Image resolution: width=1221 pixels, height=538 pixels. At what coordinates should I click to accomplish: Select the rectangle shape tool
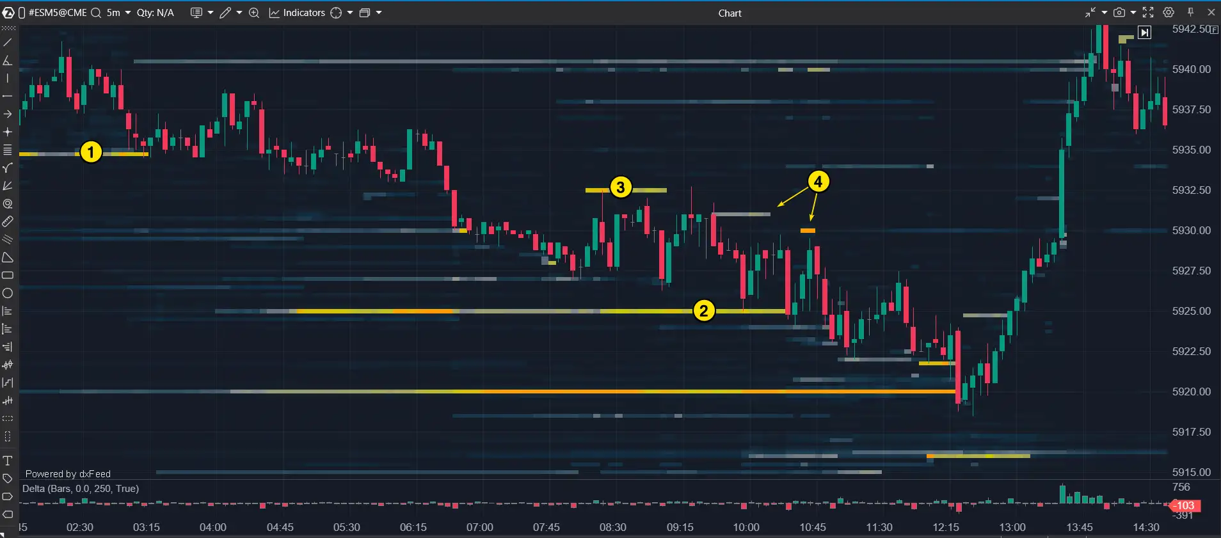pos(8,275)
